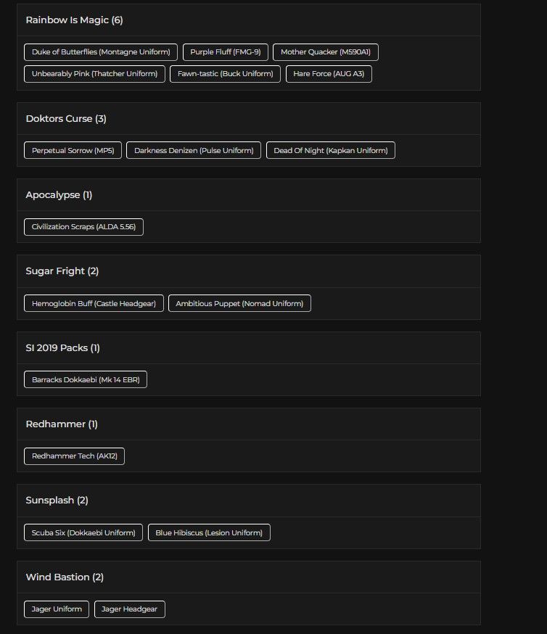Screen dimensions: 547x634
Task: Click Barracks Dokkaebi (Mk 14 EBR) tag
Action: 86,380
